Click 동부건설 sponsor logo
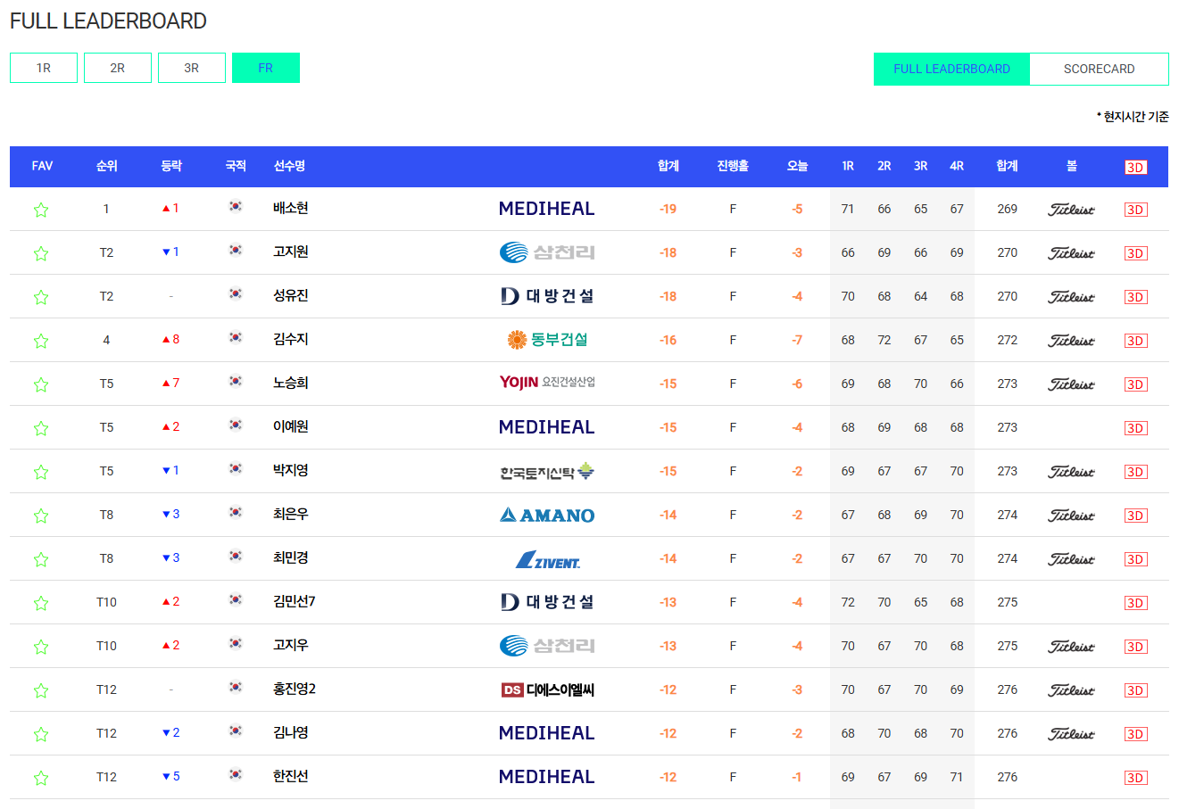This screenshot has height=809, width=1179. pos(546,340)
